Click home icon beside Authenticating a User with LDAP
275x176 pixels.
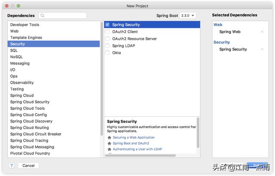109,149
